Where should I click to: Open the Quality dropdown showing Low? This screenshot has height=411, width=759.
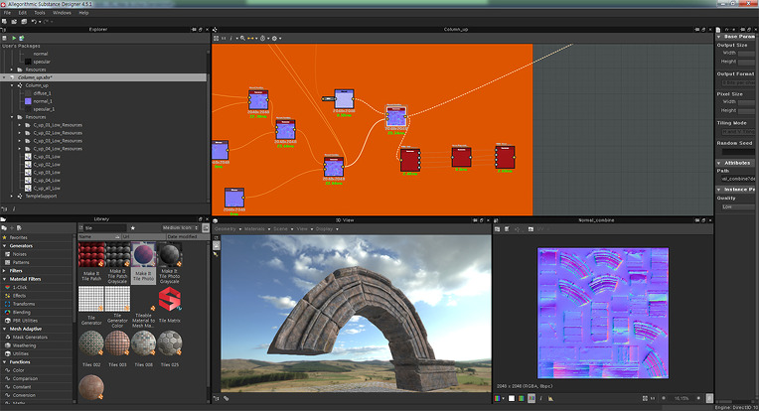pyautogui.click(x=737, y=206)
